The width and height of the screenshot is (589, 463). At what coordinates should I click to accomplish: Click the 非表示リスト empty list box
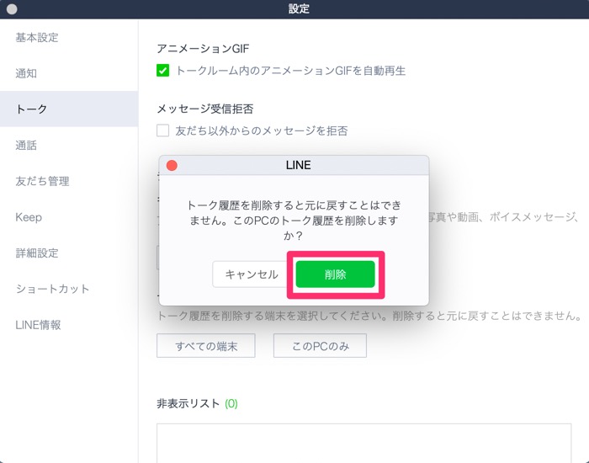click(364, 443)
